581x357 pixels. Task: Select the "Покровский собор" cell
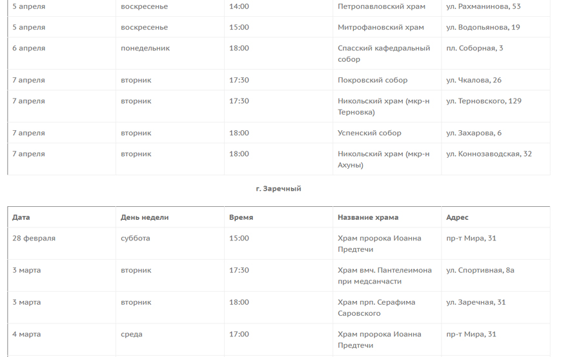coord(372,80)
